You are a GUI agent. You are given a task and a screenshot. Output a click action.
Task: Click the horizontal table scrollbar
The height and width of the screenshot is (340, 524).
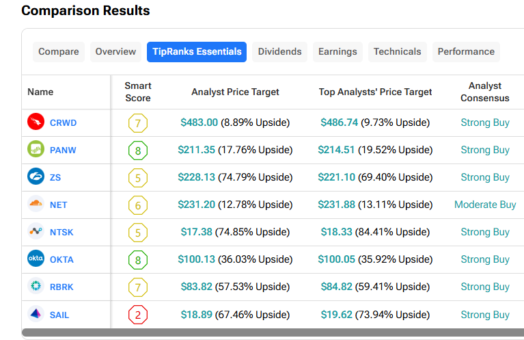273,332
